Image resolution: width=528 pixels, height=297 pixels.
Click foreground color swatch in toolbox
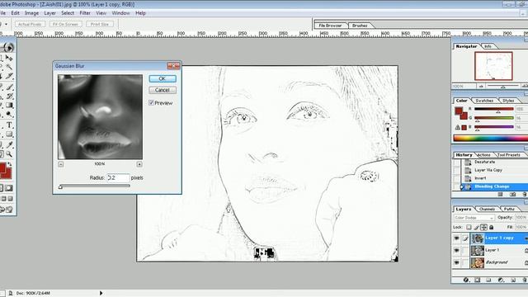click(2, 168)
